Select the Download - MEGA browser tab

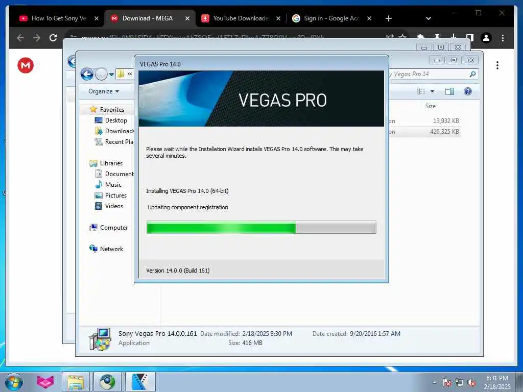[148, 18]
